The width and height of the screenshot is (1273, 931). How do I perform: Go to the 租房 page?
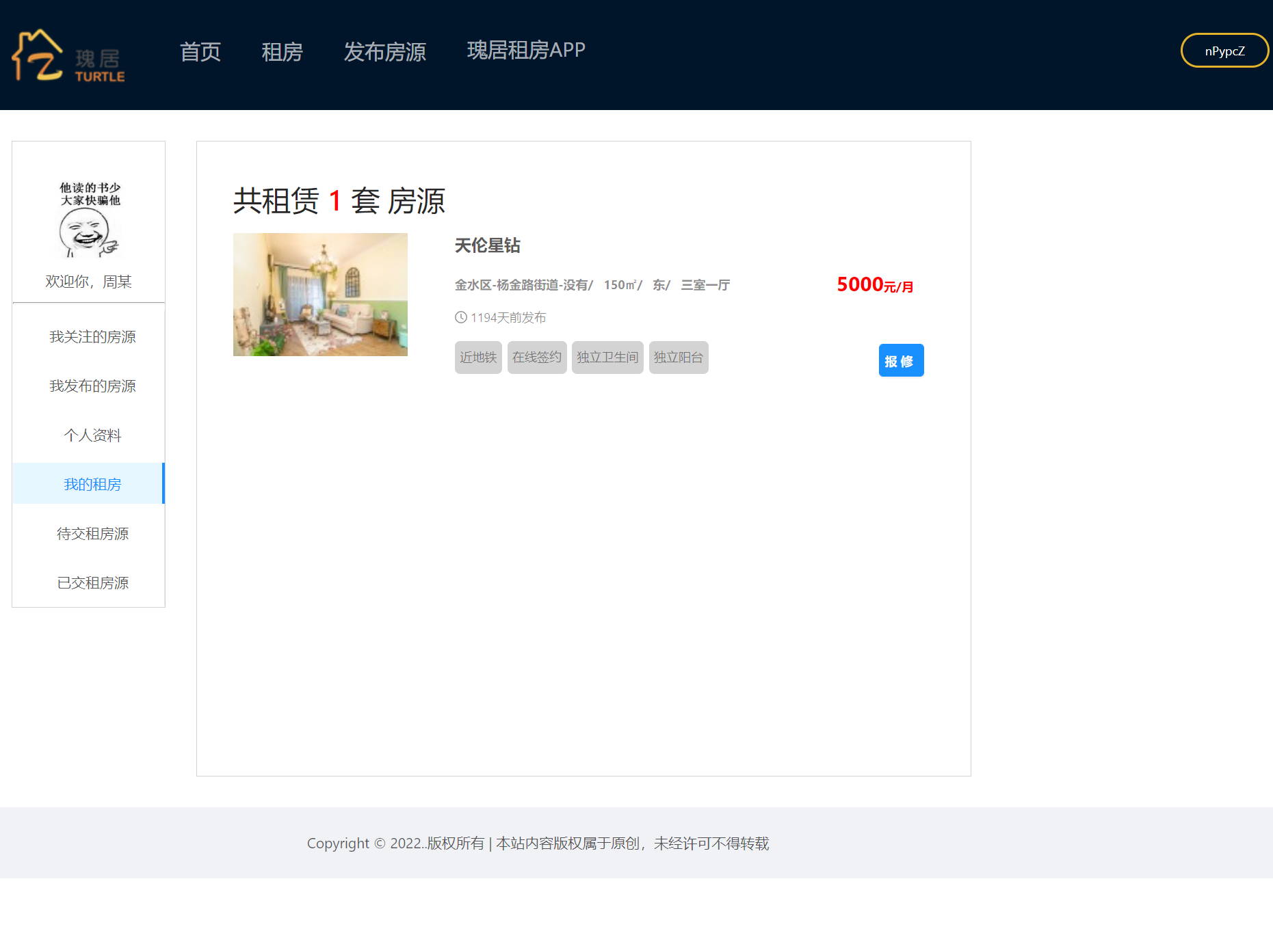[x=283, y=52]
